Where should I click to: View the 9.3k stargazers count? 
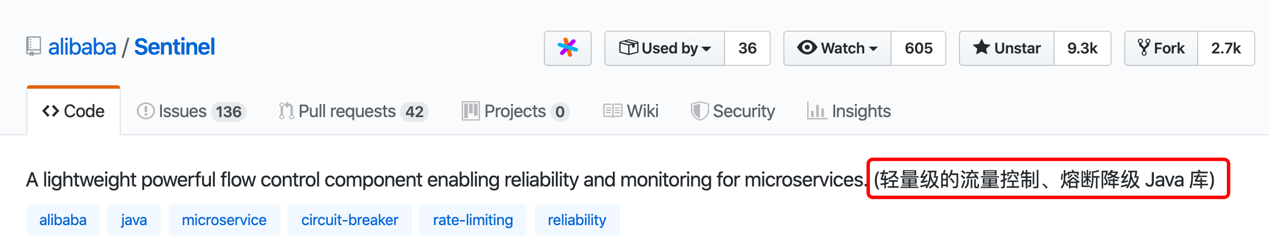[x=1082, y=48]
